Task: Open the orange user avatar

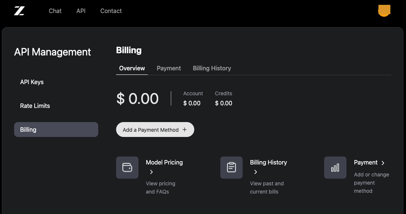Action: (x=384, y=10)
